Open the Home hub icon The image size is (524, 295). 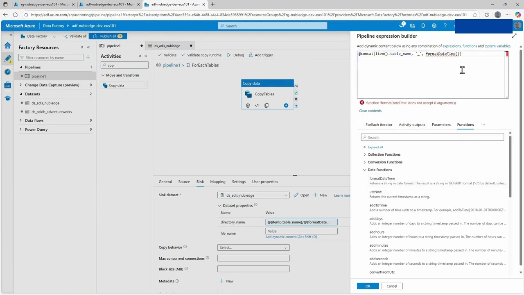(x=7, y=45)
